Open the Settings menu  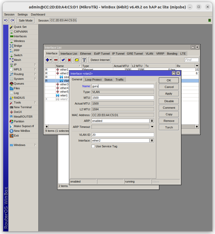pos(23,14)
